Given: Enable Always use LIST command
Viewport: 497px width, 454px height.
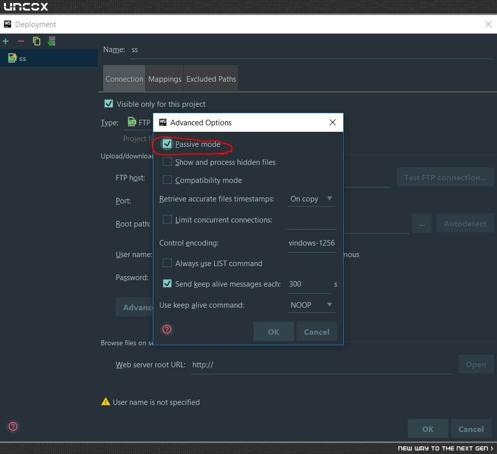Looking at the screenshot, I should [167, 263].
